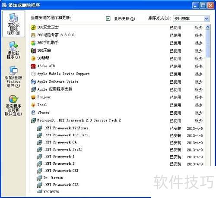The width and height of the screenshot is (216, 198).
Task: Select the Icool entry text
Action: 42,105
